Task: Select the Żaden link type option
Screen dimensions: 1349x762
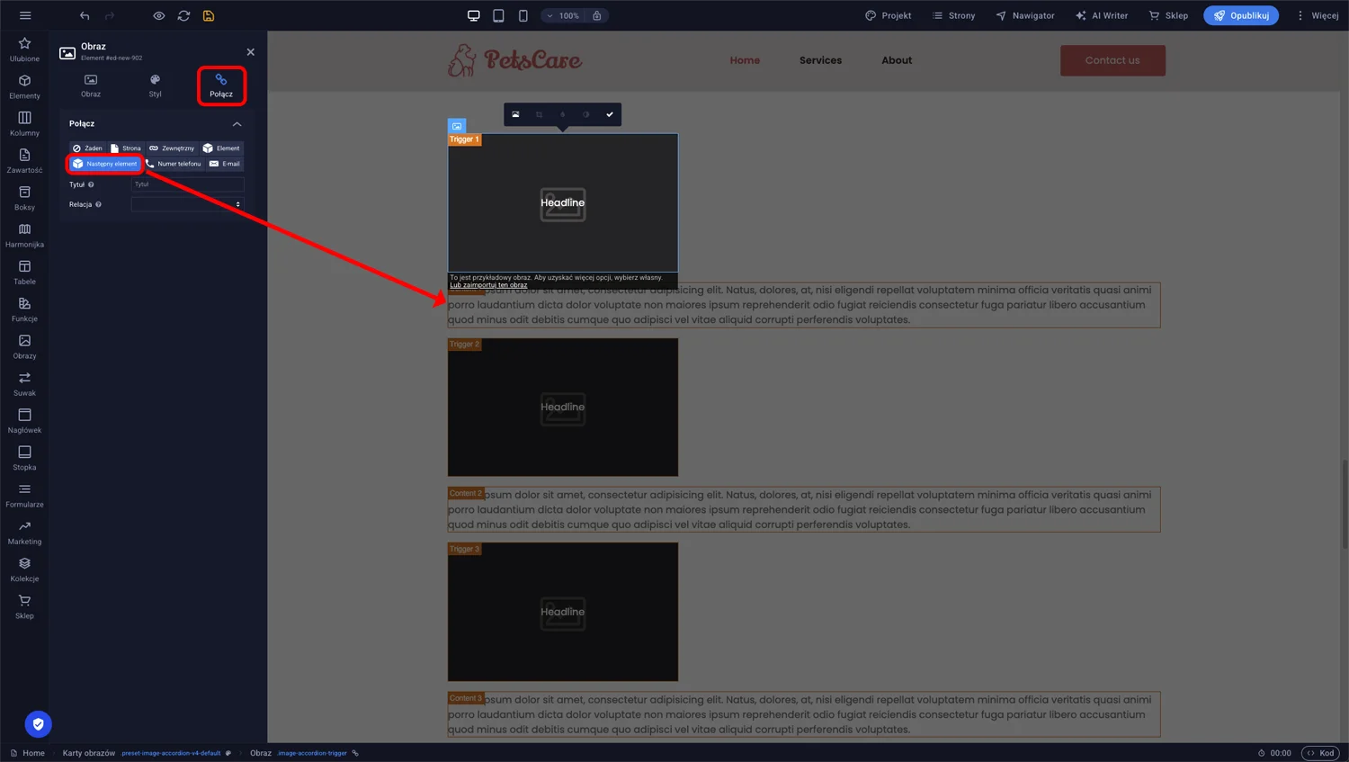Action: click(x=87, y=148)
